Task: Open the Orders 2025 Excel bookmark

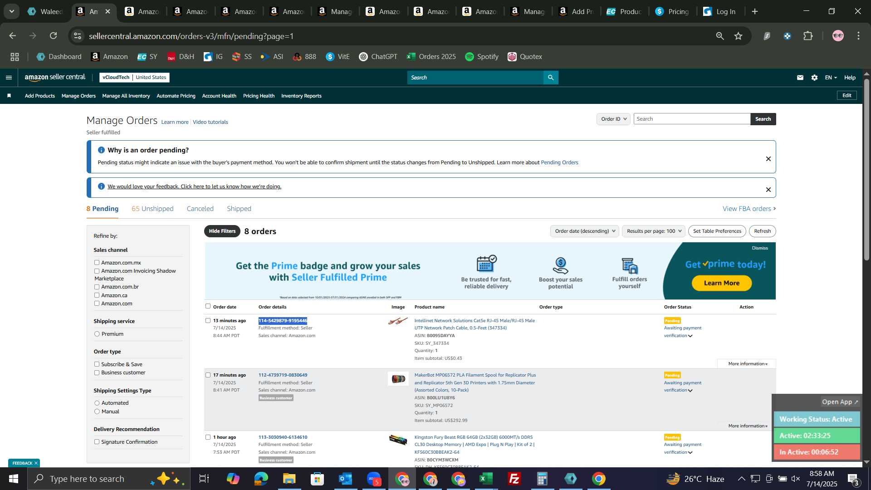Action: point(431,57)
